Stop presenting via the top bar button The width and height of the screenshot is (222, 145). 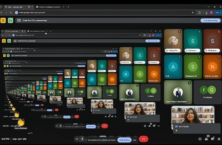pyautogui.click(x=210, y=20)
